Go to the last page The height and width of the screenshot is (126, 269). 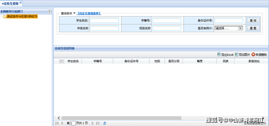pyautogui.click(x=98, y=123)
